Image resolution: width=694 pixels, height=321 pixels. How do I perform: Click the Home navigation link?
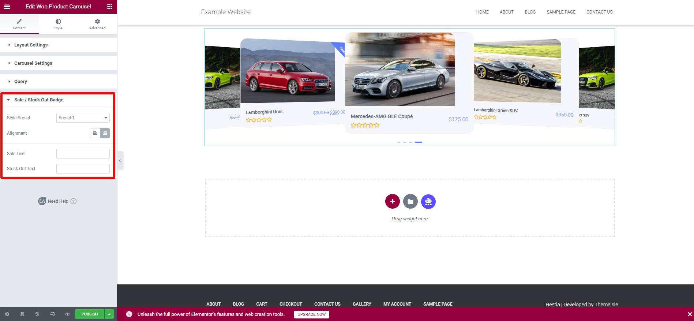pos(482,12)
